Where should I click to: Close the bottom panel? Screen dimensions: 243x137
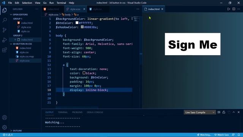(239, 112)
